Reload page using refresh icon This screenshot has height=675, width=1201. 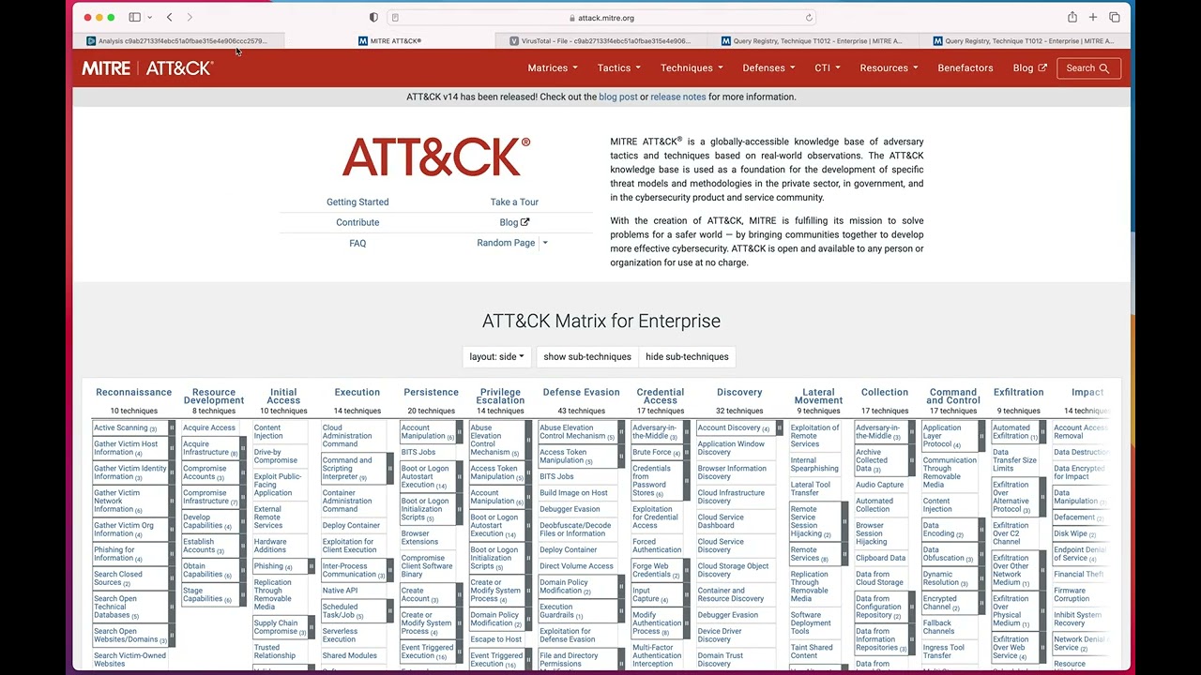(809, 17)
